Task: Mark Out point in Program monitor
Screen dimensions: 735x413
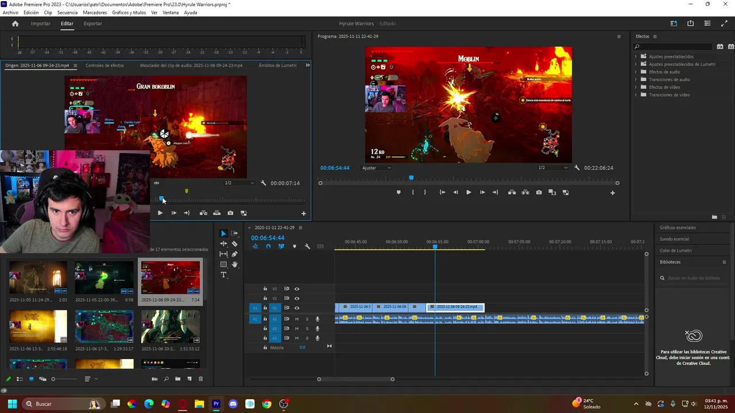Action: click(425, 193)
